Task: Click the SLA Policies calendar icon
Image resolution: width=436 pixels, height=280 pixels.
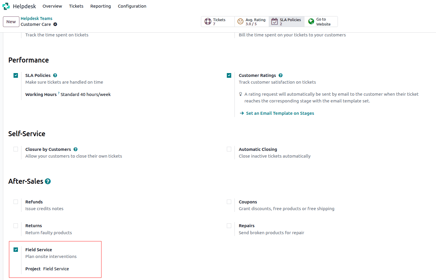Action: point(275,21)
